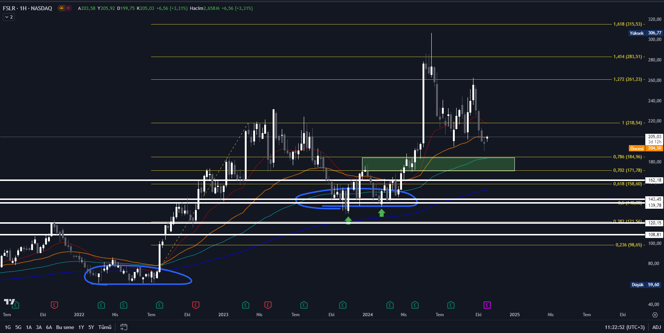Select the 1A time range
This screenshot has height=333, width=664.
tap(29, 327)
